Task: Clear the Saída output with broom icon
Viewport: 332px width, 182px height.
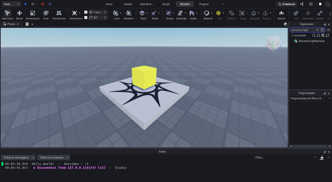Action: click(321, 157)
